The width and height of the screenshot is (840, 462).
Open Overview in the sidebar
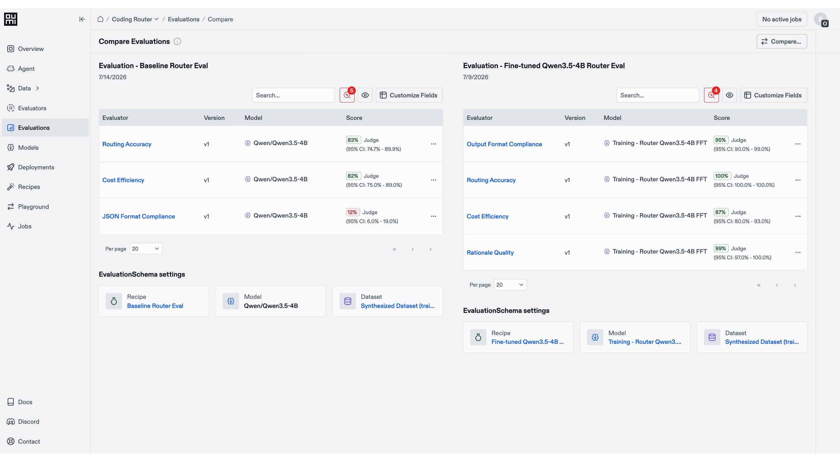(x=45, y=49)
